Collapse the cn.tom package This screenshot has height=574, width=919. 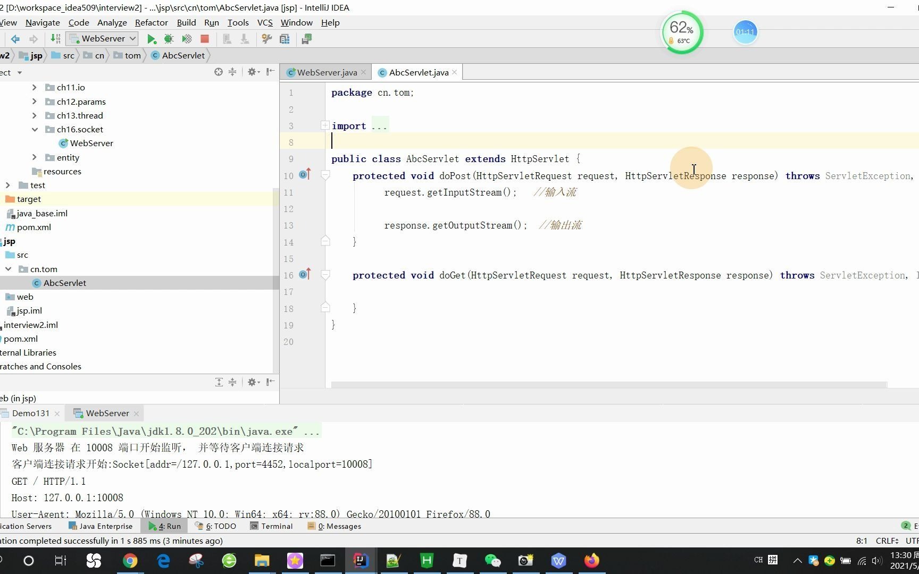click(x=8, y=269)
